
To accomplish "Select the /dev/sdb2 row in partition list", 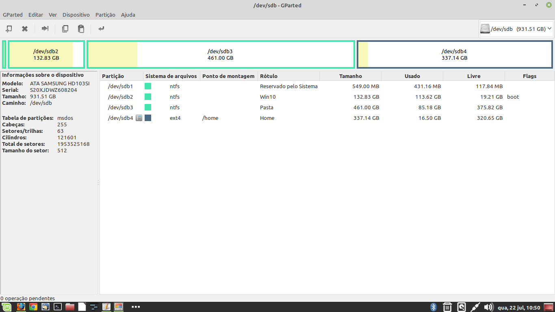I will pyautogui.click(x=327, y=97).
